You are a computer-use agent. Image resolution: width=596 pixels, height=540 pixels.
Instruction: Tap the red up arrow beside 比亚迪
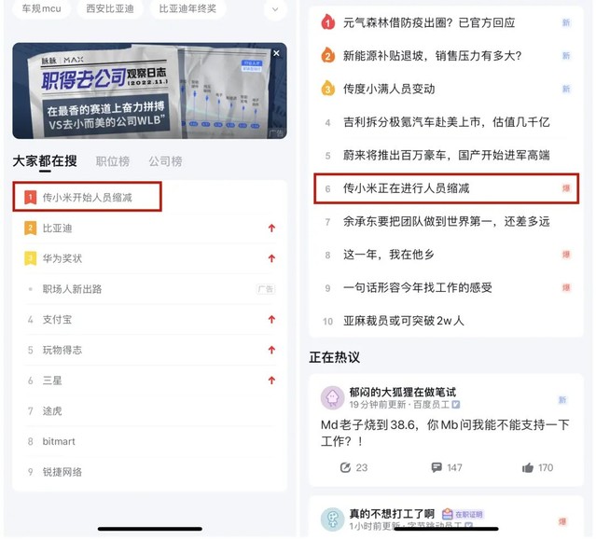(x=271, y=228)
